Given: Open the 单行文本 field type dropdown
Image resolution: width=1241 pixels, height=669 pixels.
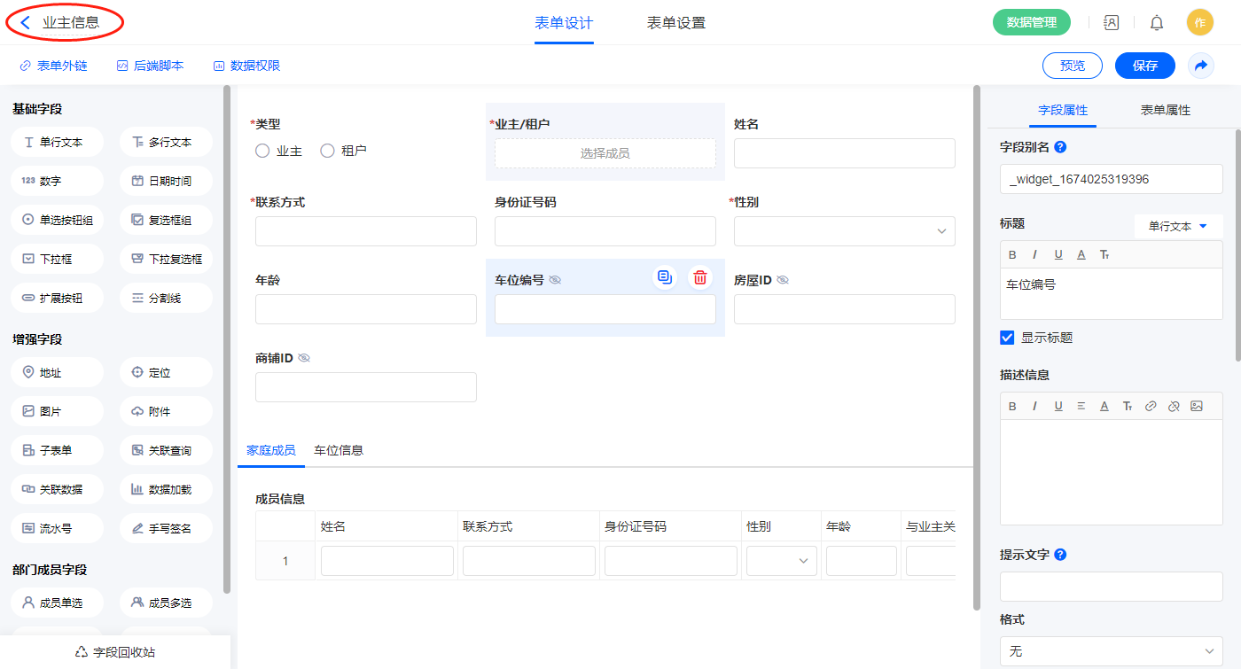Looking at the screenshot, I should point(1178,226).
